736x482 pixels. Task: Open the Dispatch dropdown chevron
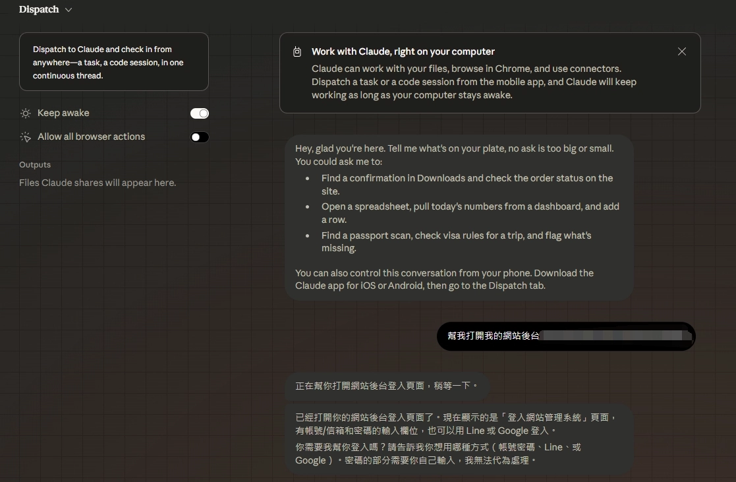point(69,10)
